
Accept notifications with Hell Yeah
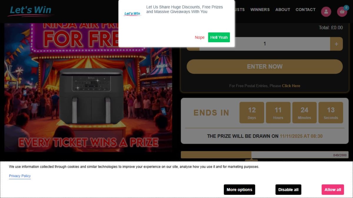219,38
